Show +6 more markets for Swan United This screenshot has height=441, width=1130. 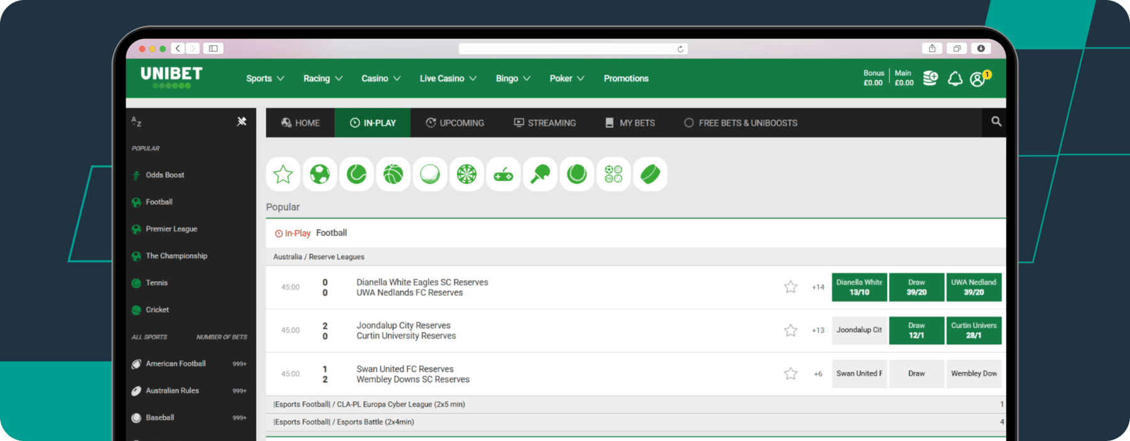click(818, 374)
